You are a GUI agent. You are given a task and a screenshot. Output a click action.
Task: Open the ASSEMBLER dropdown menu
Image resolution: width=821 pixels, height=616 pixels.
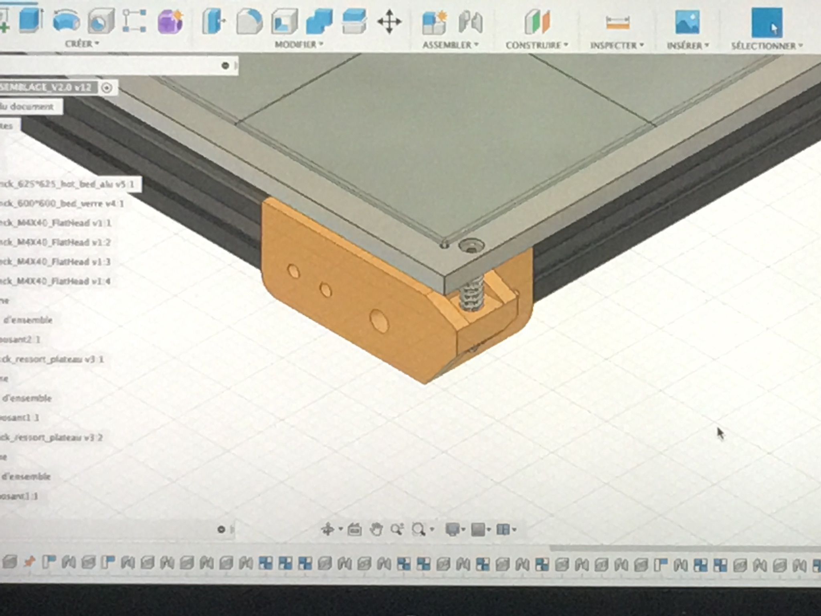pos(450,45)
